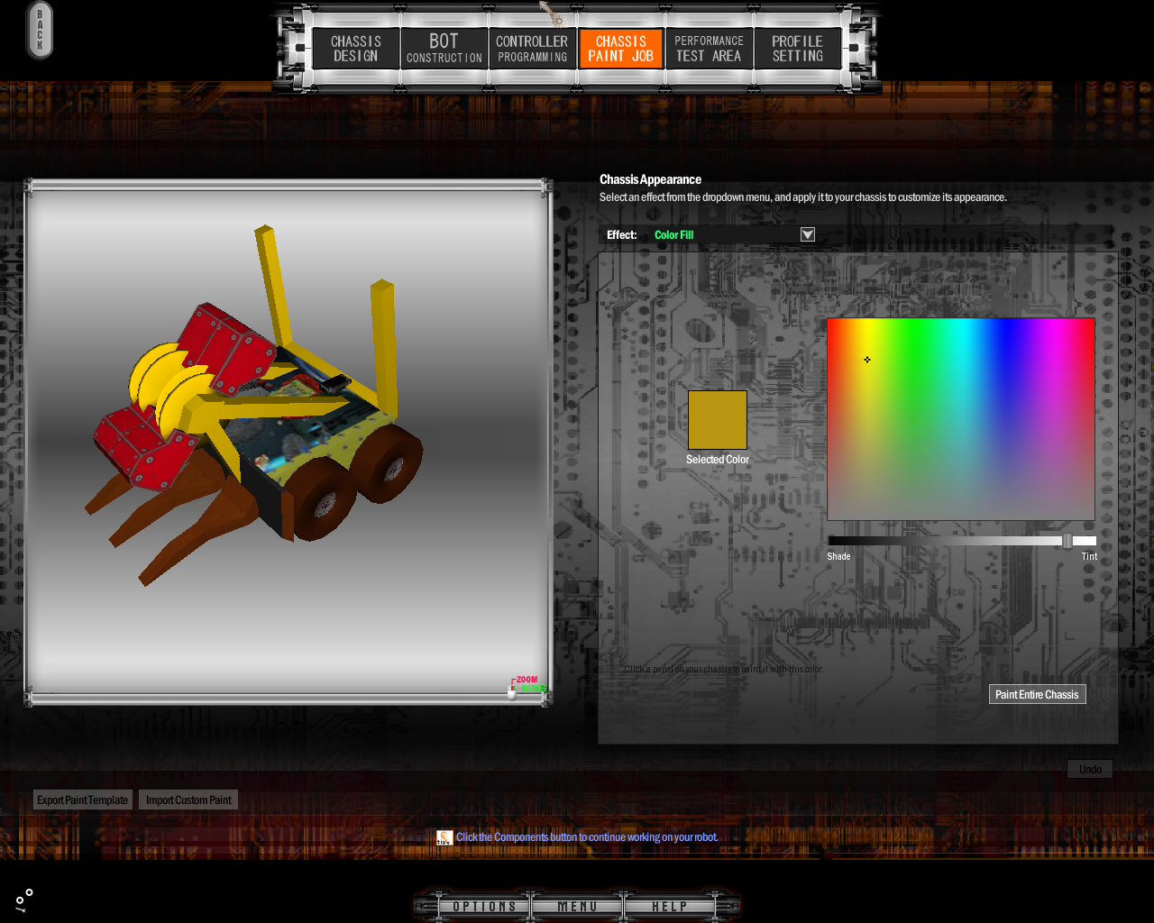Select the Profile Setting tab

[797, 49]
